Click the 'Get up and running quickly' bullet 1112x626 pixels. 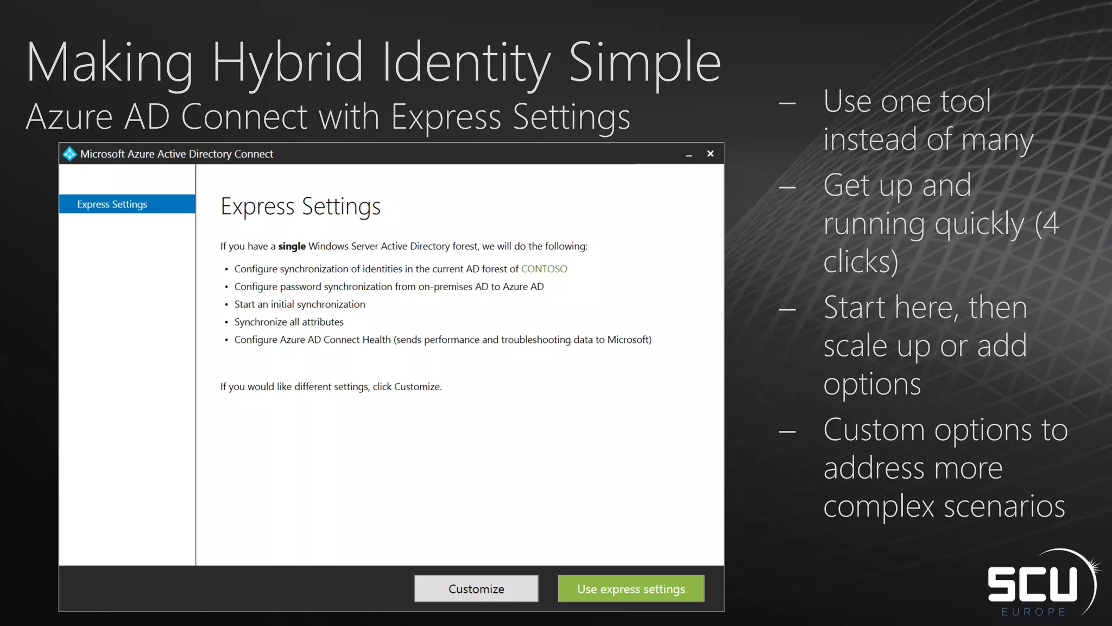[941, 223]
